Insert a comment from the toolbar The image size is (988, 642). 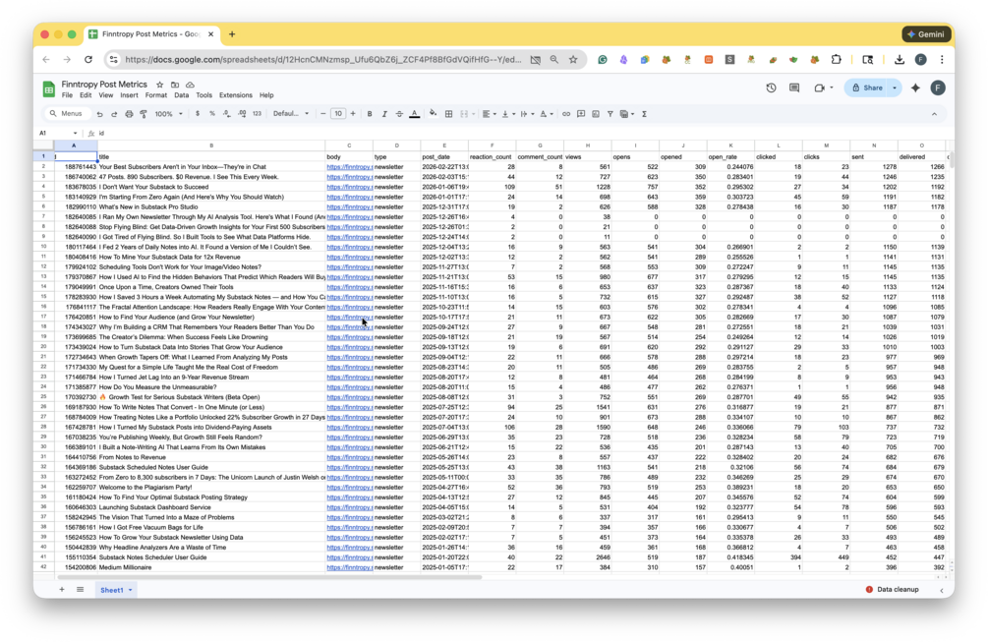coord(581,114)
